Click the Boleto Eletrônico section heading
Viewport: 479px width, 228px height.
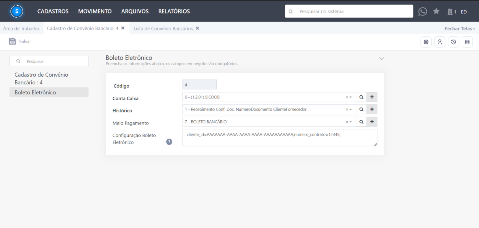pos(129,58)
